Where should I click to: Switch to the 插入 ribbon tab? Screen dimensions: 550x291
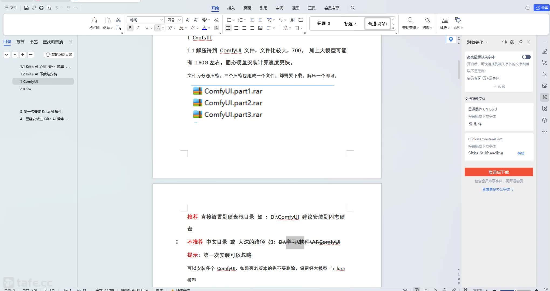tap(231, 8)
